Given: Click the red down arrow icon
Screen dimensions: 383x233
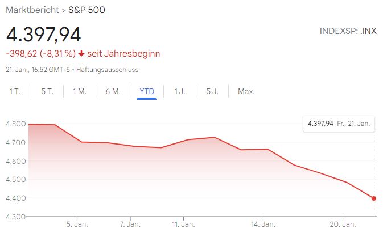Looking at the screenshot, I should click(x=82, y=54).
